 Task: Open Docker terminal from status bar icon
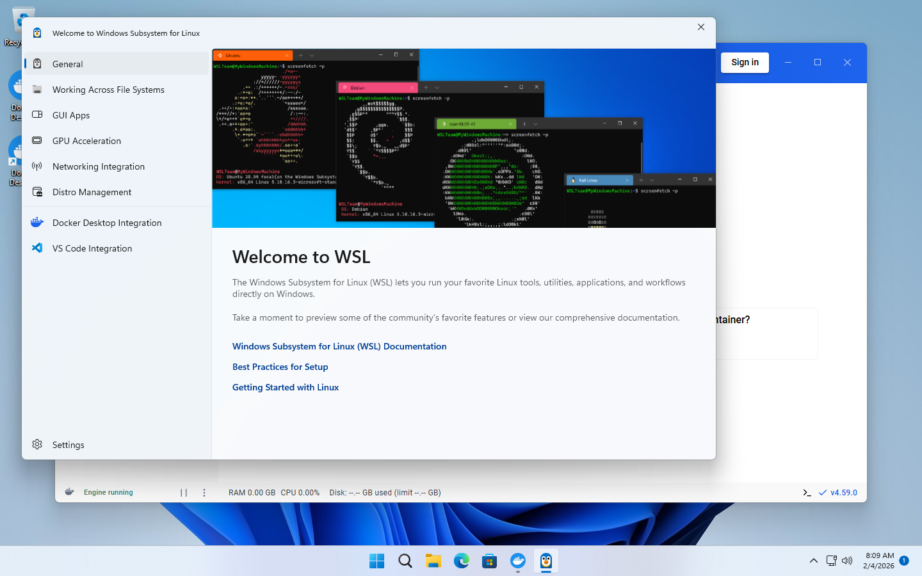point(807,493)
